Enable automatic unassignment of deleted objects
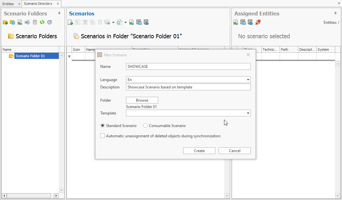 [103, 136]
